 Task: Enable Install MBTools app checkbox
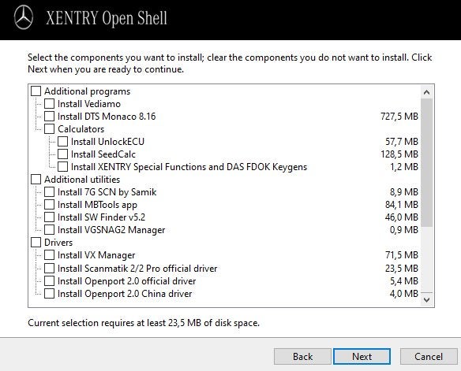(x=49, y=205)
